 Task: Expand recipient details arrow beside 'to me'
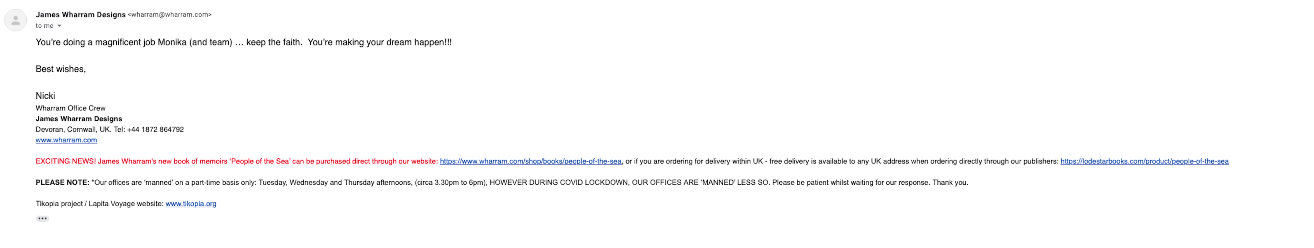pos(59,26)
